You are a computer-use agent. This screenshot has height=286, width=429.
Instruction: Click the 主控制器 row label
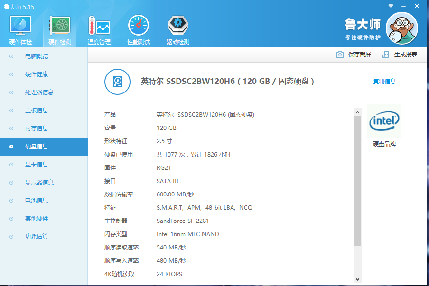pos(116,221)
